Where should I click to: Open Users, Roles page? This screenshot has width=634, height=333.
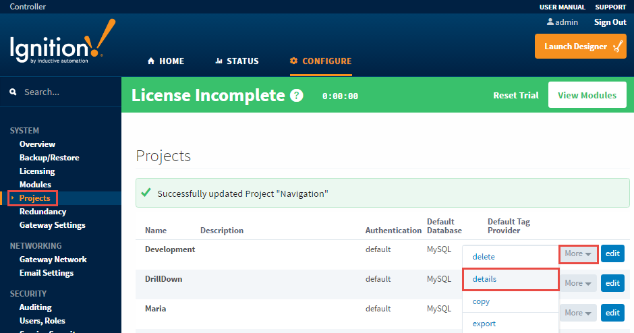point(42,321)
